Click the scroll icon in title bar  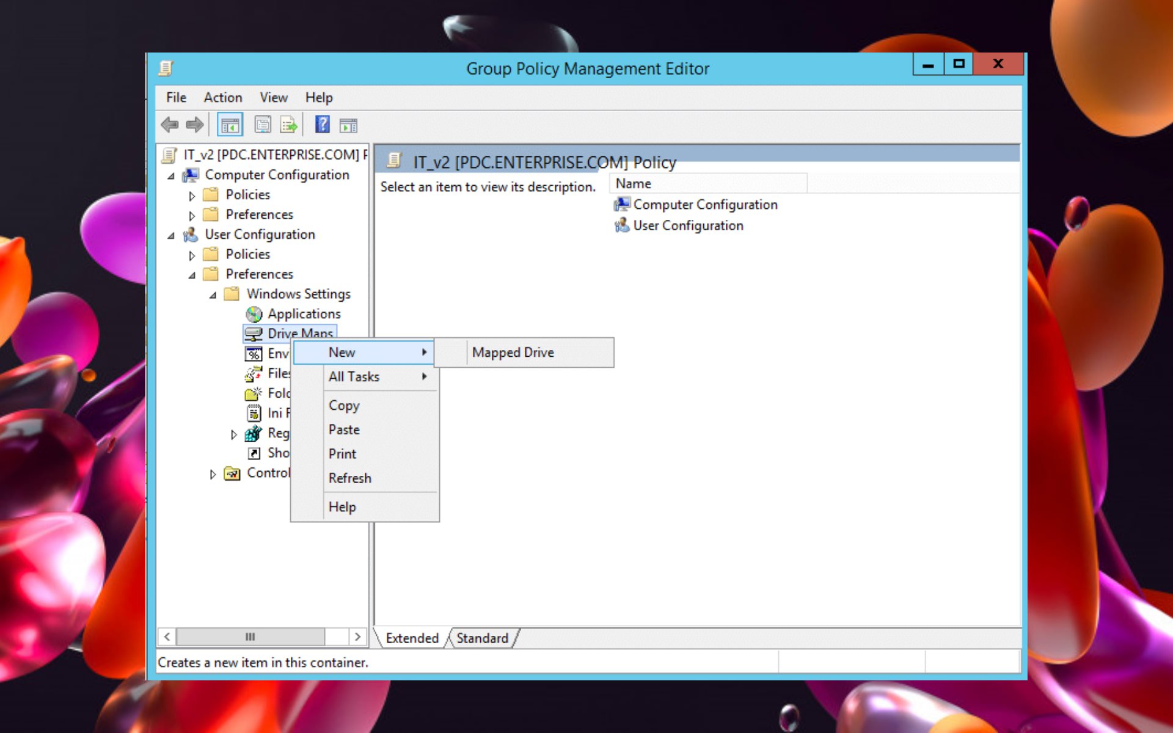pos(166,68)
